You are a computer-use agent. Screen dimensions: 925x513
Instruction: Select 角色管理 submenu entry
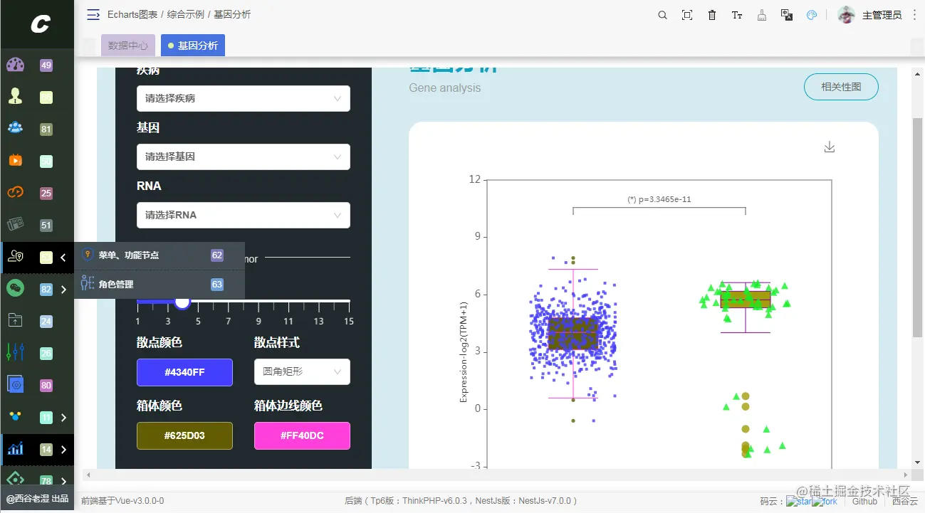click(160, 284)
